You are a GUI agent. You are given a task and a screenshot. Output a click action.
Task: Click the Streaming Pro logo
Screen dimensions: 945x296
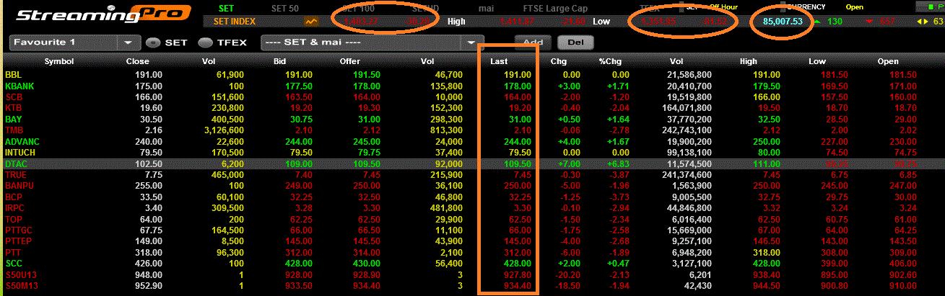tap(103, 15)
